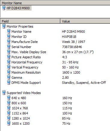This screenshot has height=131, width=110.
Task: Select the DPMS Mode Support label
Action: click(26, 83)
